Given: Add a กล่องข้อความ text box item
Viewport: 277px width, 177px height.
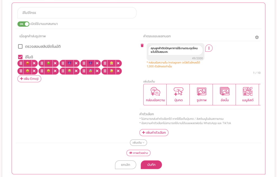Looking at the screenshot, I should click(155, 94).
